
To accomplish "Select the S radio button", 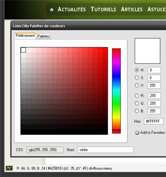I will pyautogui.click(x=137, y=78).
